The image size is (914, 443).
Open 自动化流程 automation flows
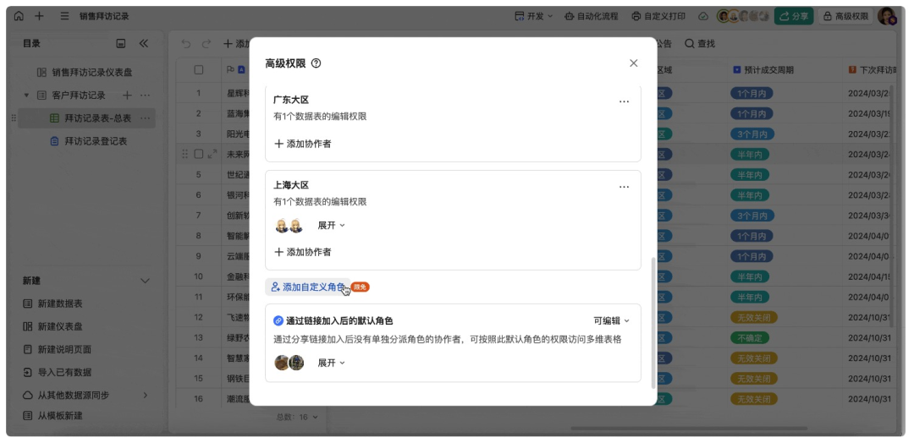pyautogui.click(x=591, y=16)
